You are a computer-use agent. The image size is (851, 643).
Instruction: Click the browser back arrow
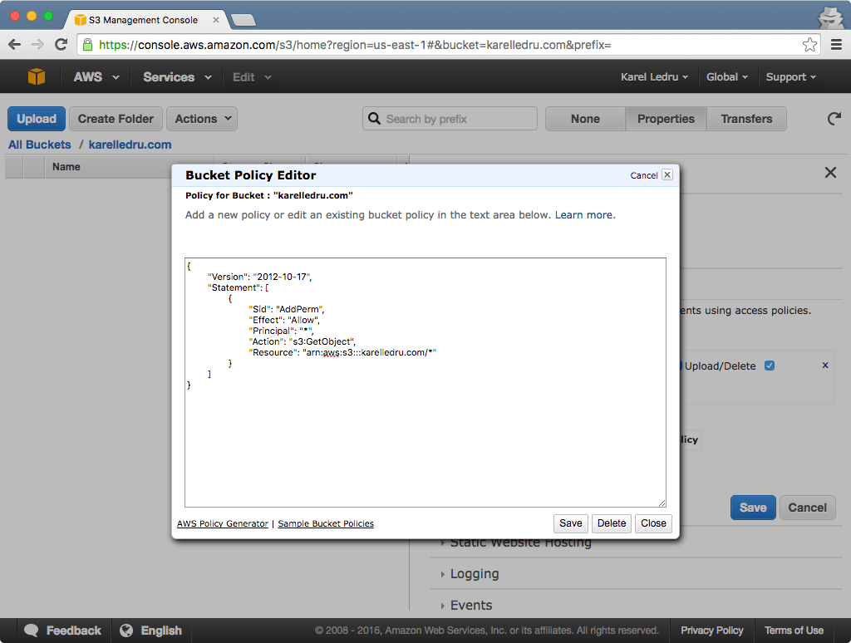coord(15,44)
